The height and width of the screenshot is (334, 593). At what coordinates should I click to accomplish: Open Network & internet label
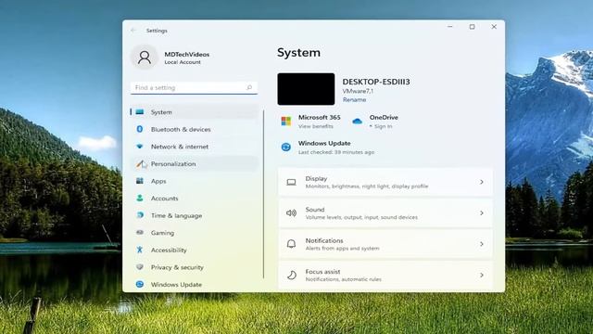180,147
